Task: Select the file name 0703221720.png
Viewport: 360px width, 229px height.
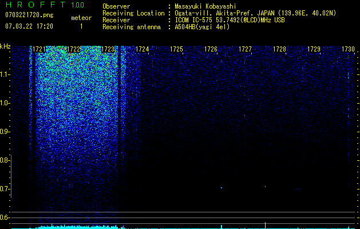Action: [29, 15]
